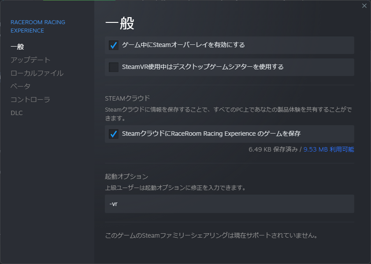Image resolution: width=371 pixels, height=264 pixels.
Task: Select the 一般 tab in the sidebar
Action: tap(17, 47)
